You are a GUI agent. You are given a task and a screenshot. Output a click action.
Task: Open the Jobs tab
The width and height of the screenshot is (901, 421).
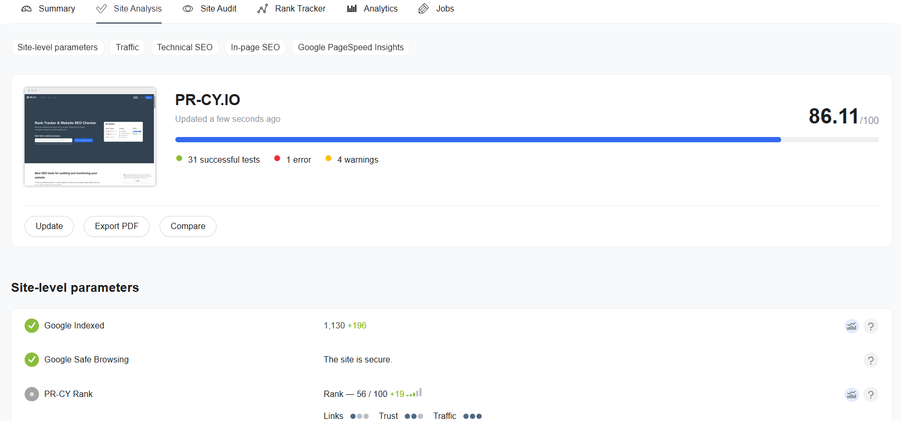(436, 9)
